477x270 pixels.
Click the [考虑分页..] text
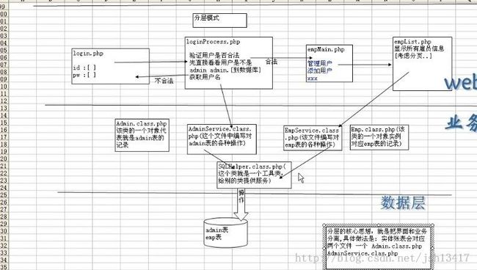pos(413,56)
